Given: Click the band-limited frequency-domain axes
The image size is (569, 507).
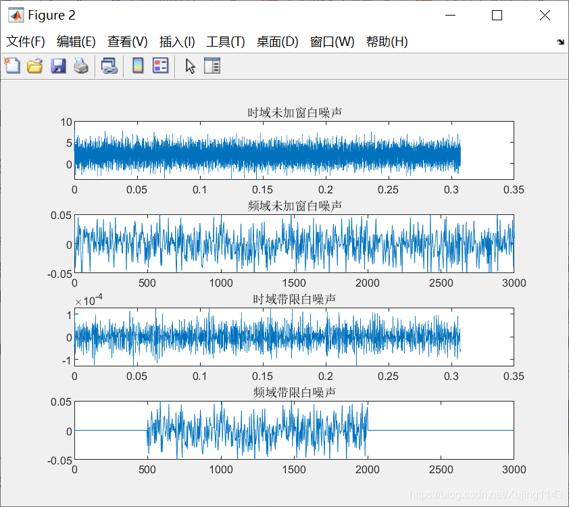Looking at the screenshot, I should 294,430.
